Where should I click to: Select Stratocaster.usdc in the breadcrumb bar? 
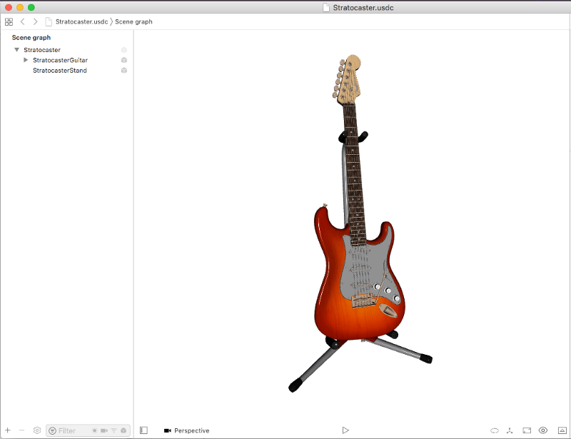[x=81, y=22]
